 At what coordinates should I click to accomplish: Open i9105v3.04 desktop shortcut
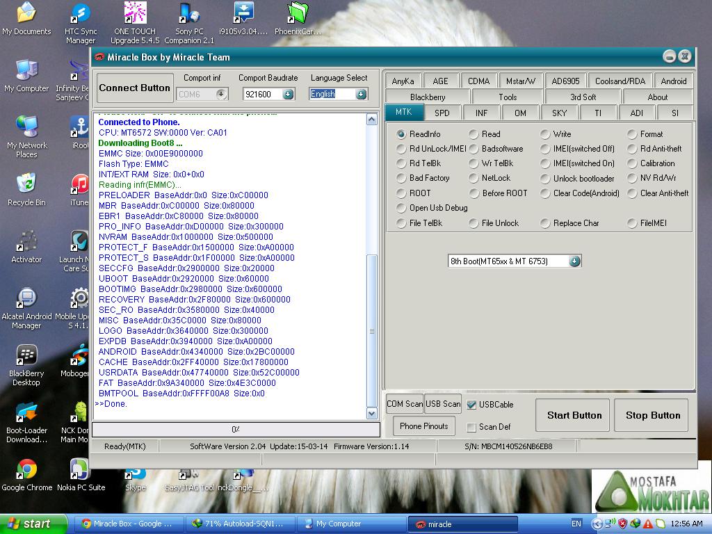pos(243,19)
